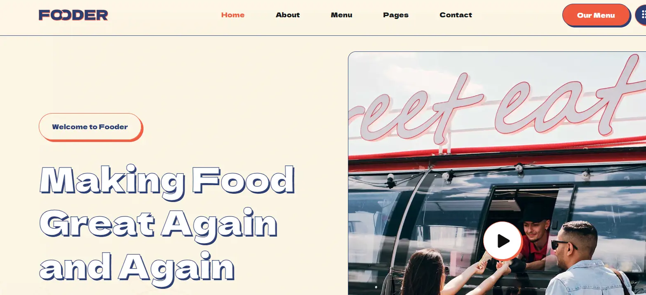Click the food truck hero image
646x295 pixels.
[497, 173]
